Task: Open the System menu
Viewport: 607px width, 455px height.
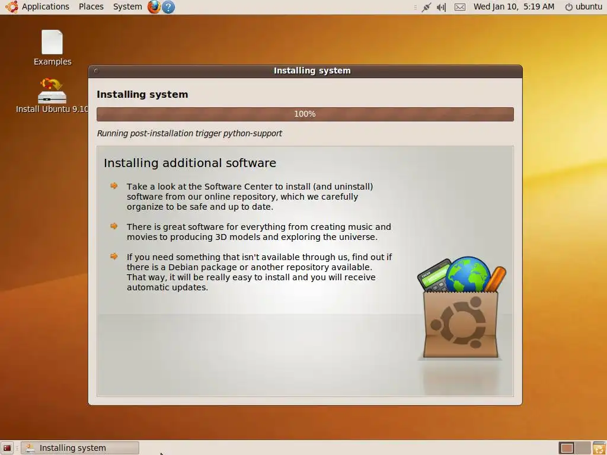Action: pos(127,7)
